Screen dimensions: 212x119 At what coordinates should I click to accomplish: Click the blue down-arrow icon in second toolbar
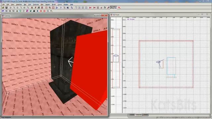point(37,11)
